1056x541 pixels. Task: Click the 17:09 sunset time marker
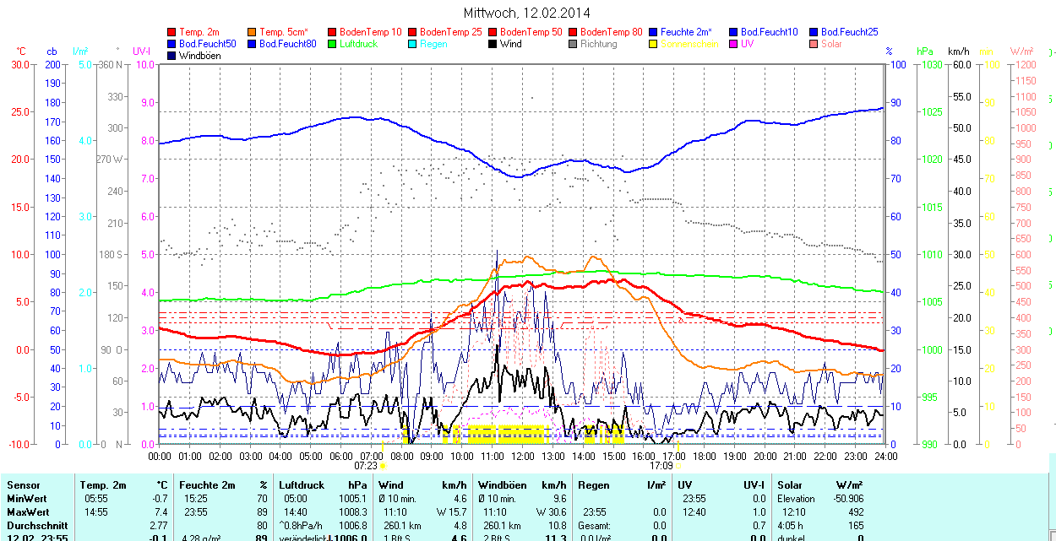click(x=661, y=465)
